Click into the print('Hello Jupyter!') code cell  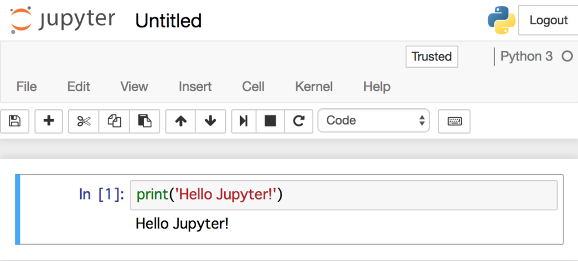tap(344, 195)
